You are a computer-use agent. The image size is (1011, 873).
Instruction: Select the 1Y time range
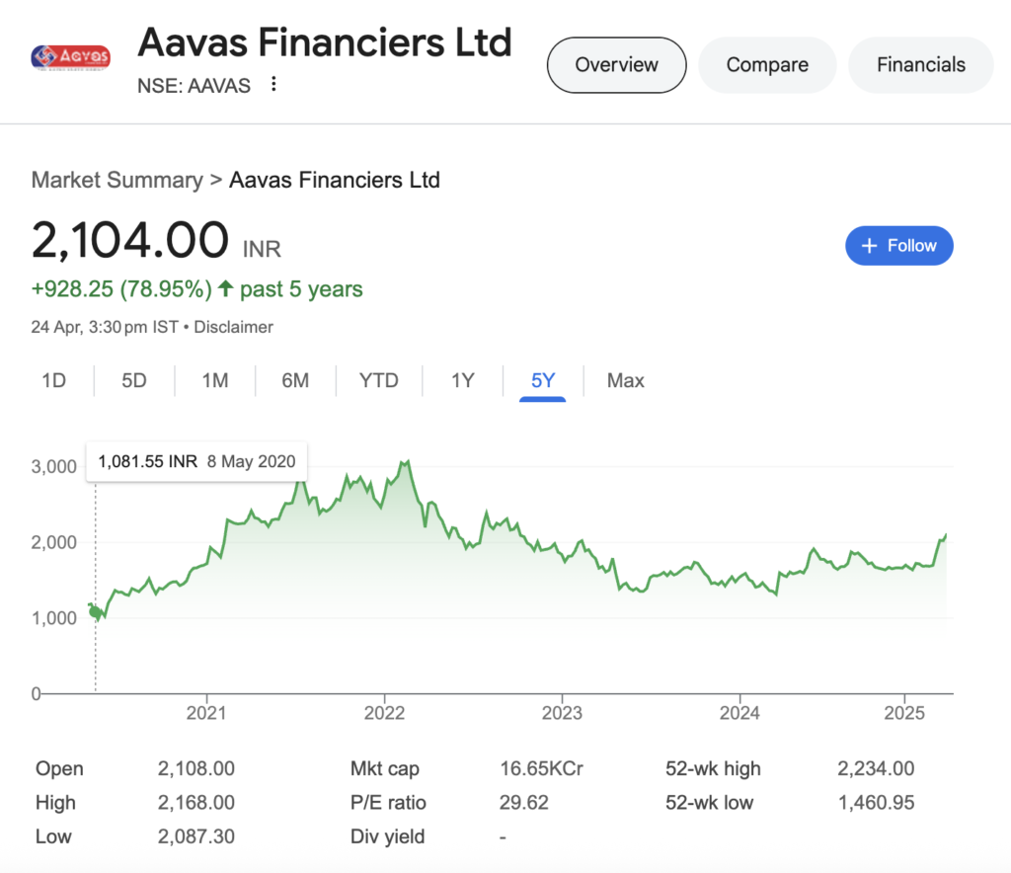462,380
